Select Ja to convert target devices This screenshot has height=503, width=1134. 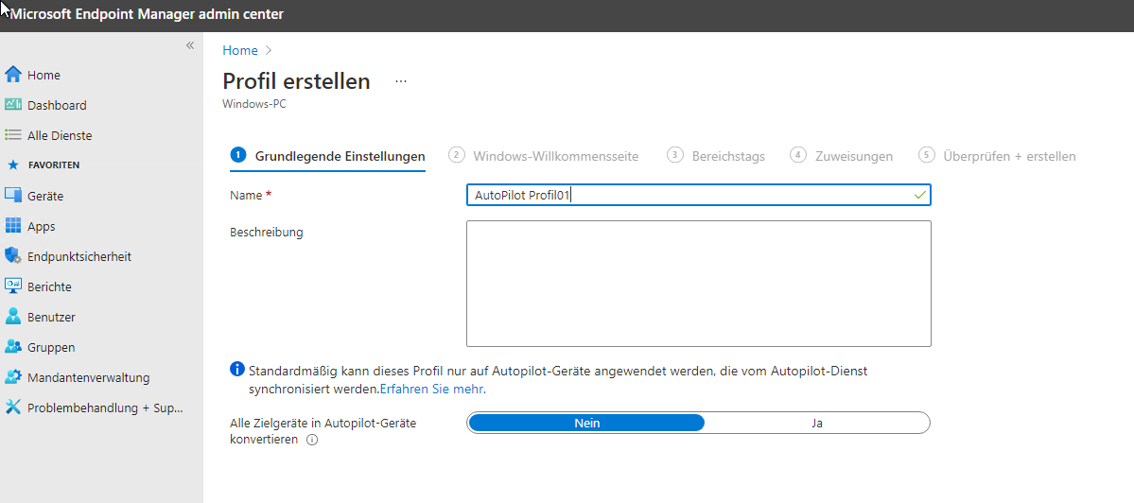(817, 424)
